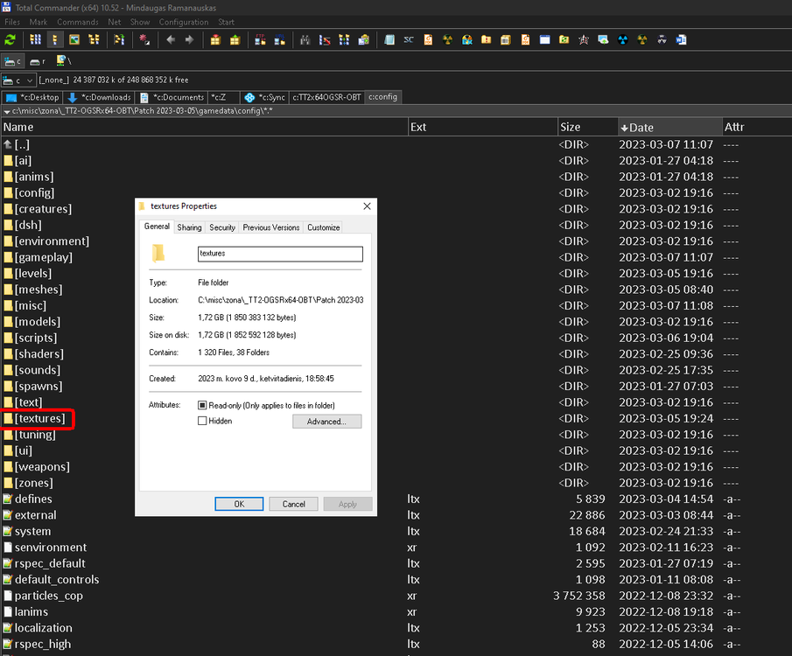Image resolution: width=792 pixels, height=656 pixels.
Task: Open Find Files binoculars icon
Action: point(304,40)
